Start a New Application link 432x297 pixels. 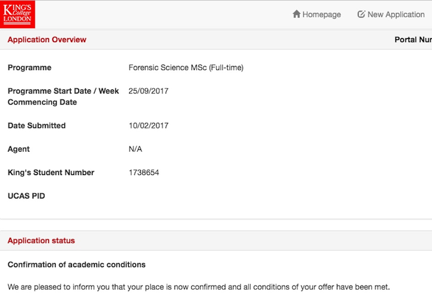click(391, 14)
